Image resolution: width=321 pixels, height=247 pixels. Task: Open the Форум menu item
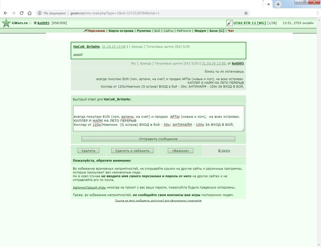(200, 31)
